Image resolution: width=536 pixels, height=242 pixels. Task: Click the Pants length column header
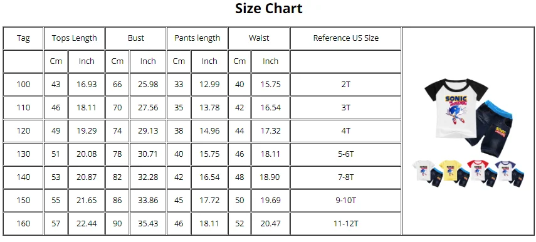[197, 38]
